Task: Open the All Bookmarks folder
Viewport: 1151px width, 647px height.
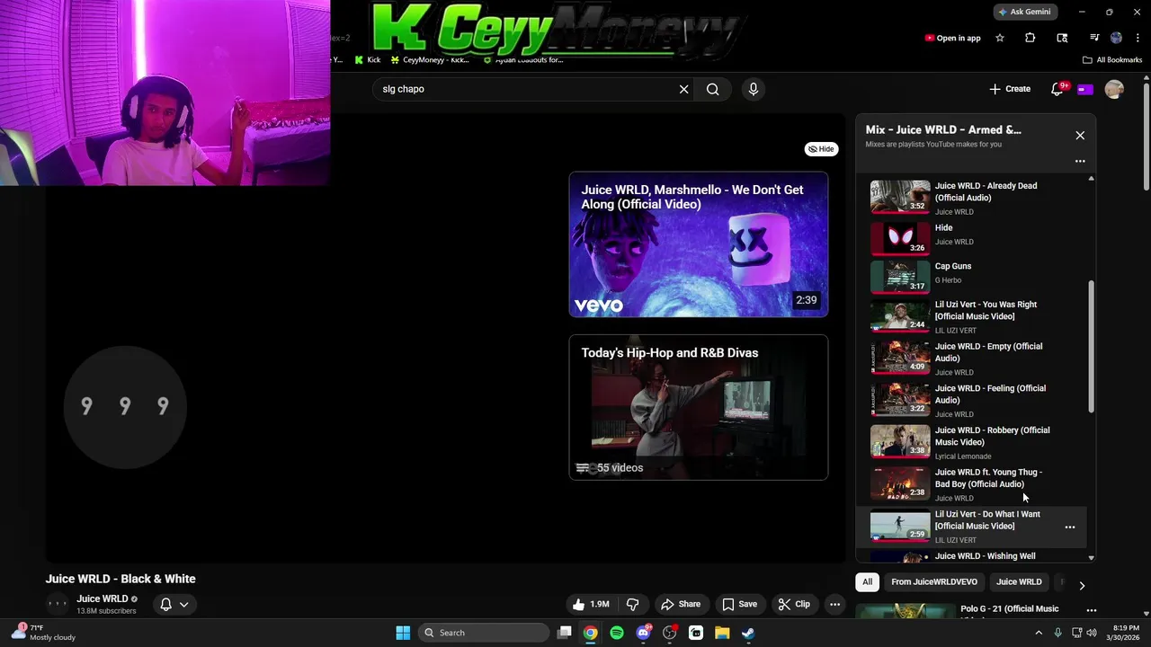Action: click(x=1112, y=60)
